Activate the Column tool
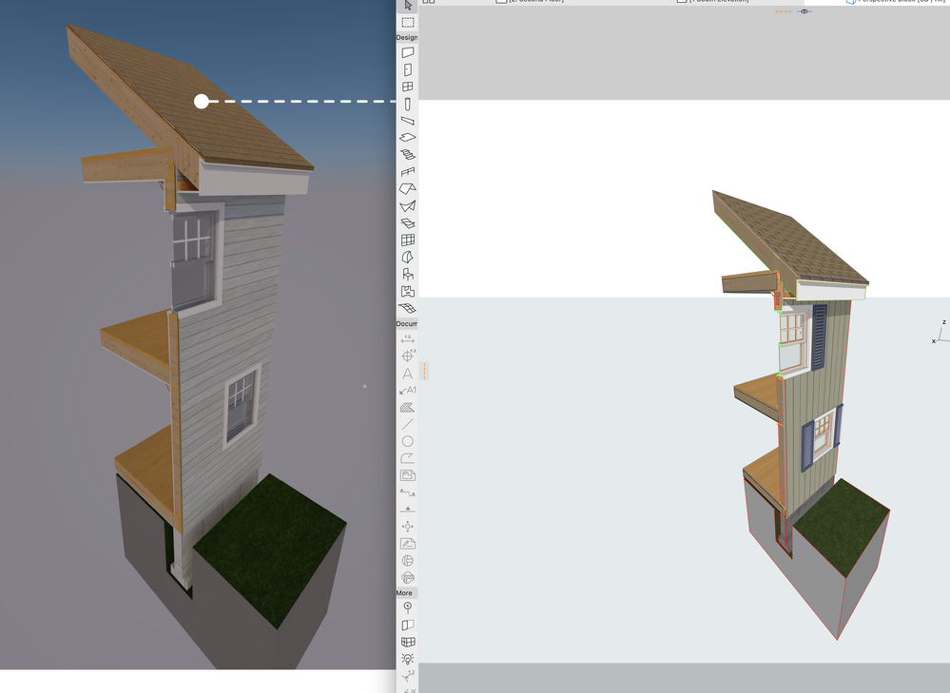This screenshot has width=950, height=693. (x=408, y=104)
